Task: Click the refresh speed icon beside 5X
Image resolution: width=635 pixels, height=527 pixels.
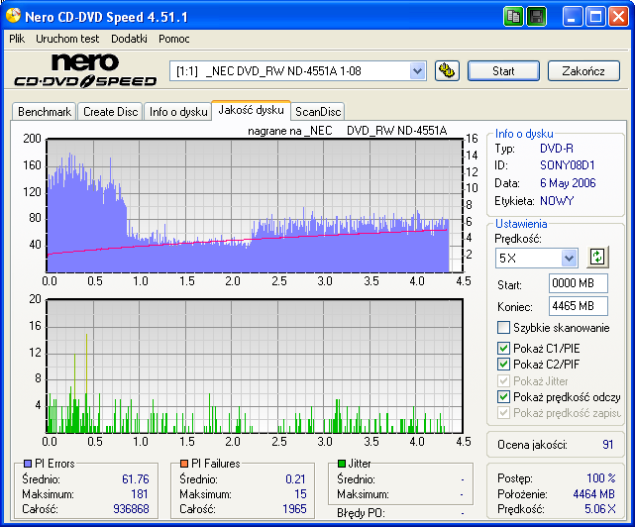Action: (597, 257)
